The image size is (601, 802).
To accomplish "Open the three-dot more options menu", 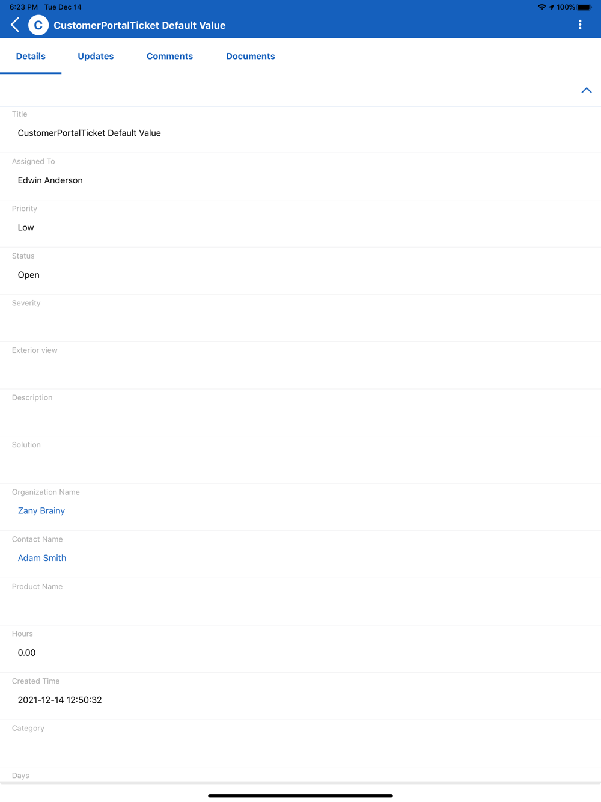I will point(580,25).
